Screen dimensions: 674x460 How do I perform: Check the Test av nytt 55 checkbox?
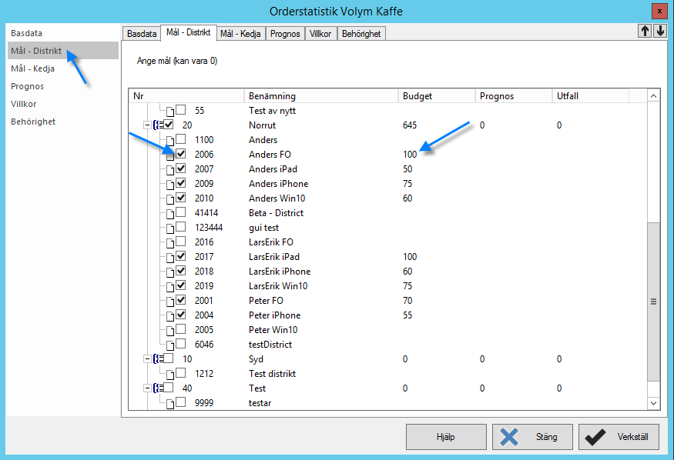[x=180, y=110]
